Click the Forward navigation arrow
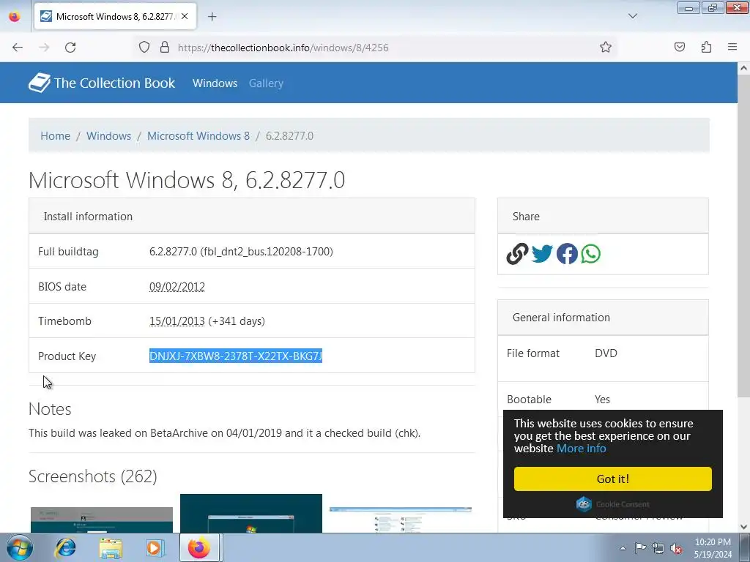 click(44, 48)
